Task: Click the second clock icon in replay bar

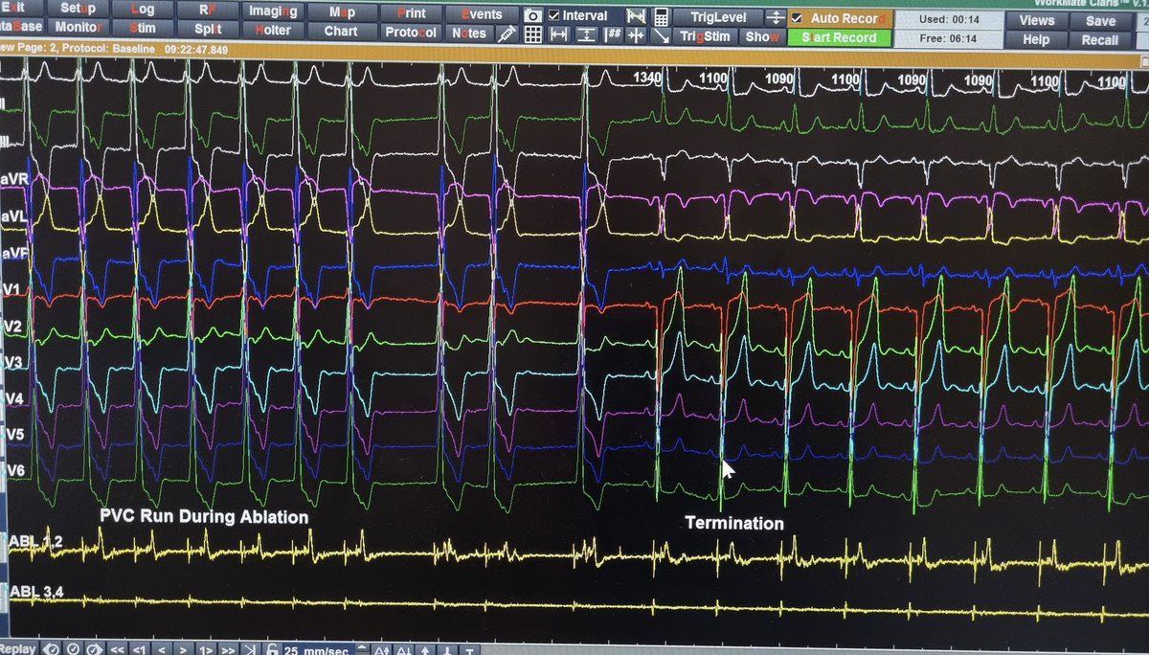Action: point(73,648)
